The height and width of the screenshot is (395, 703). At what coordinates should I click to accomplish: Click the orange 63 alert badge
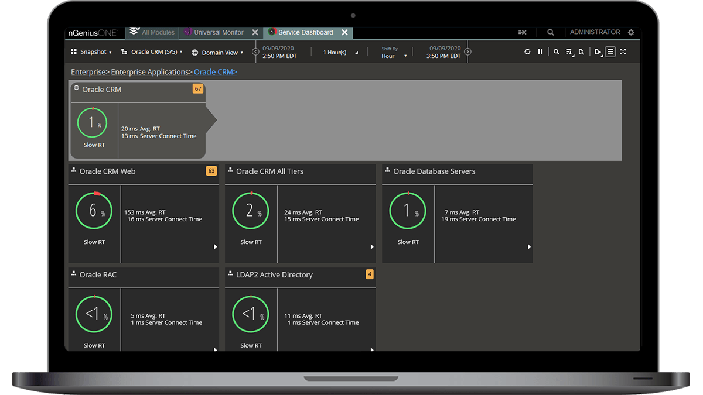[x=211, y=171]
